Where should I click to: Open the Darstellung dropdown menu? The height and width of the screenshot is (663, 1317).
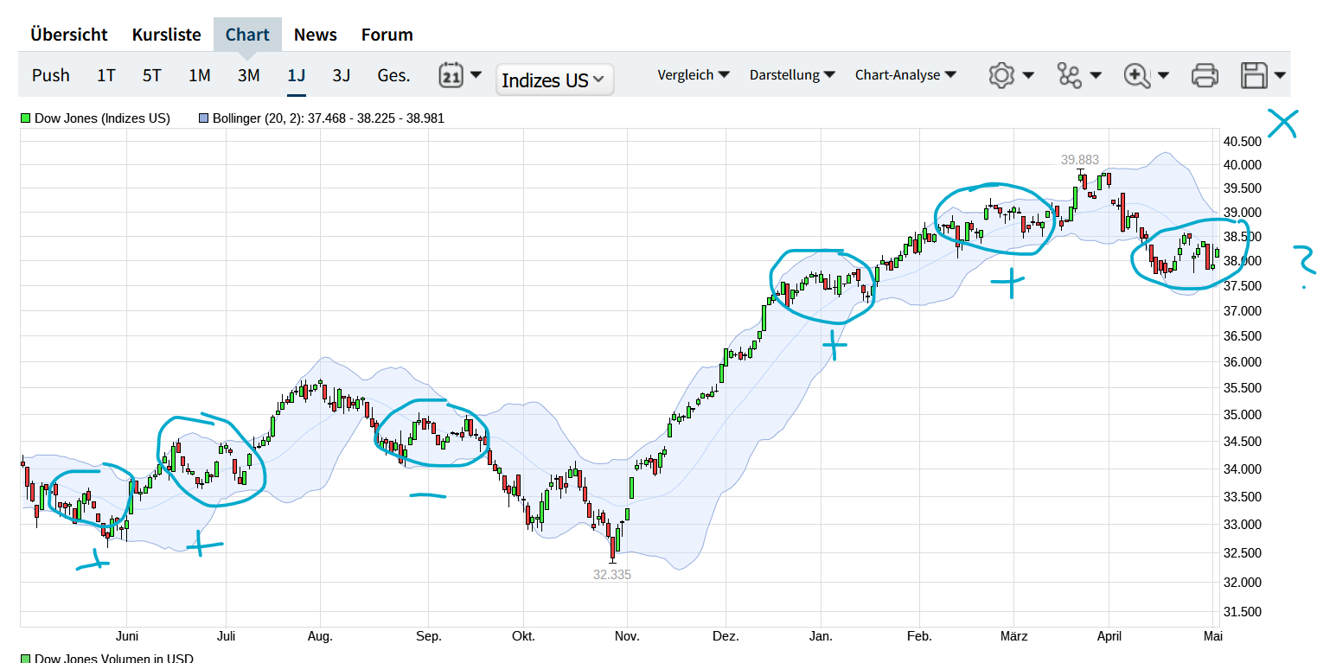[792, 75]
